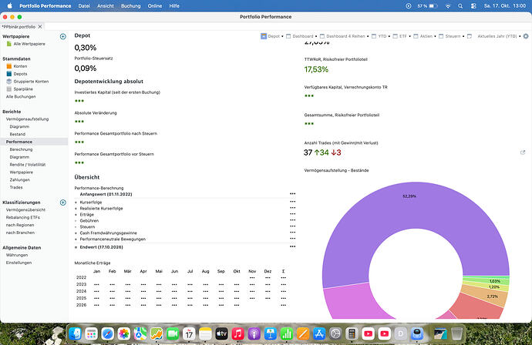This screenshot has height=345, width=532.
Task: Click the Gruppierte Konten icon in the sidebar
Action: pos(9,82)
